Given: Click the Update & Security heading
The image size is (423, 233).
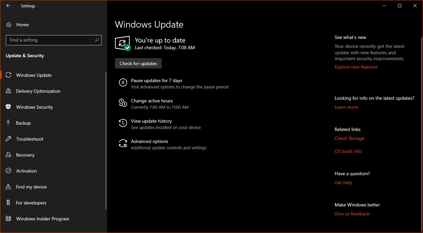Looking at the screenshot, I should pos(25,56).
